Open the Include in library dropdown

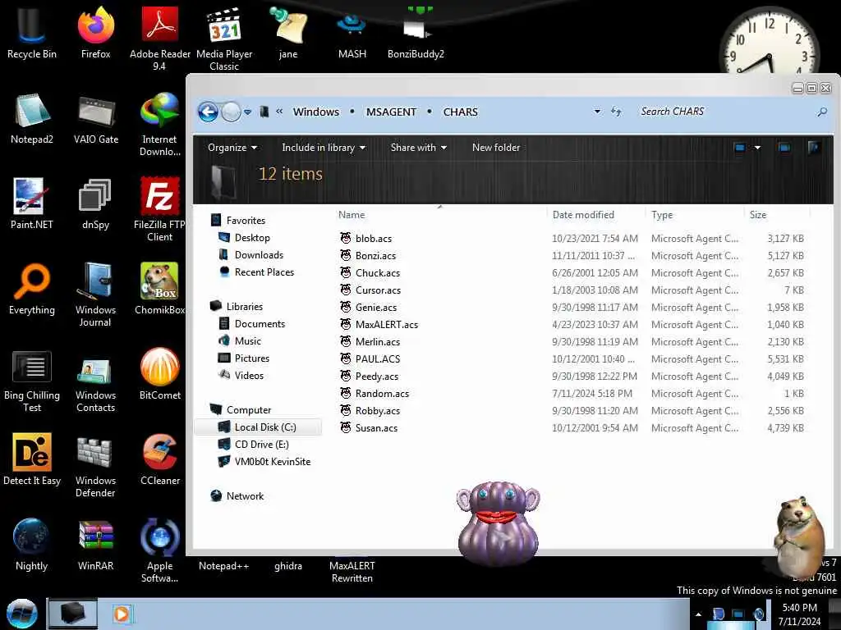[x=324, y=148]
